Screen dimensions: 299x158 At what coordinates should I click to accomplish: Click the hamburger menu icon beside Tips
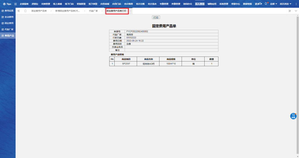16,4
